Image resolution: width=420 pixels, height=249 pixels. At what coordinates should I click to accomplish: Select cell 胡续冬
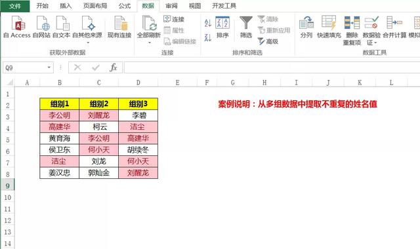click(138, 150)
